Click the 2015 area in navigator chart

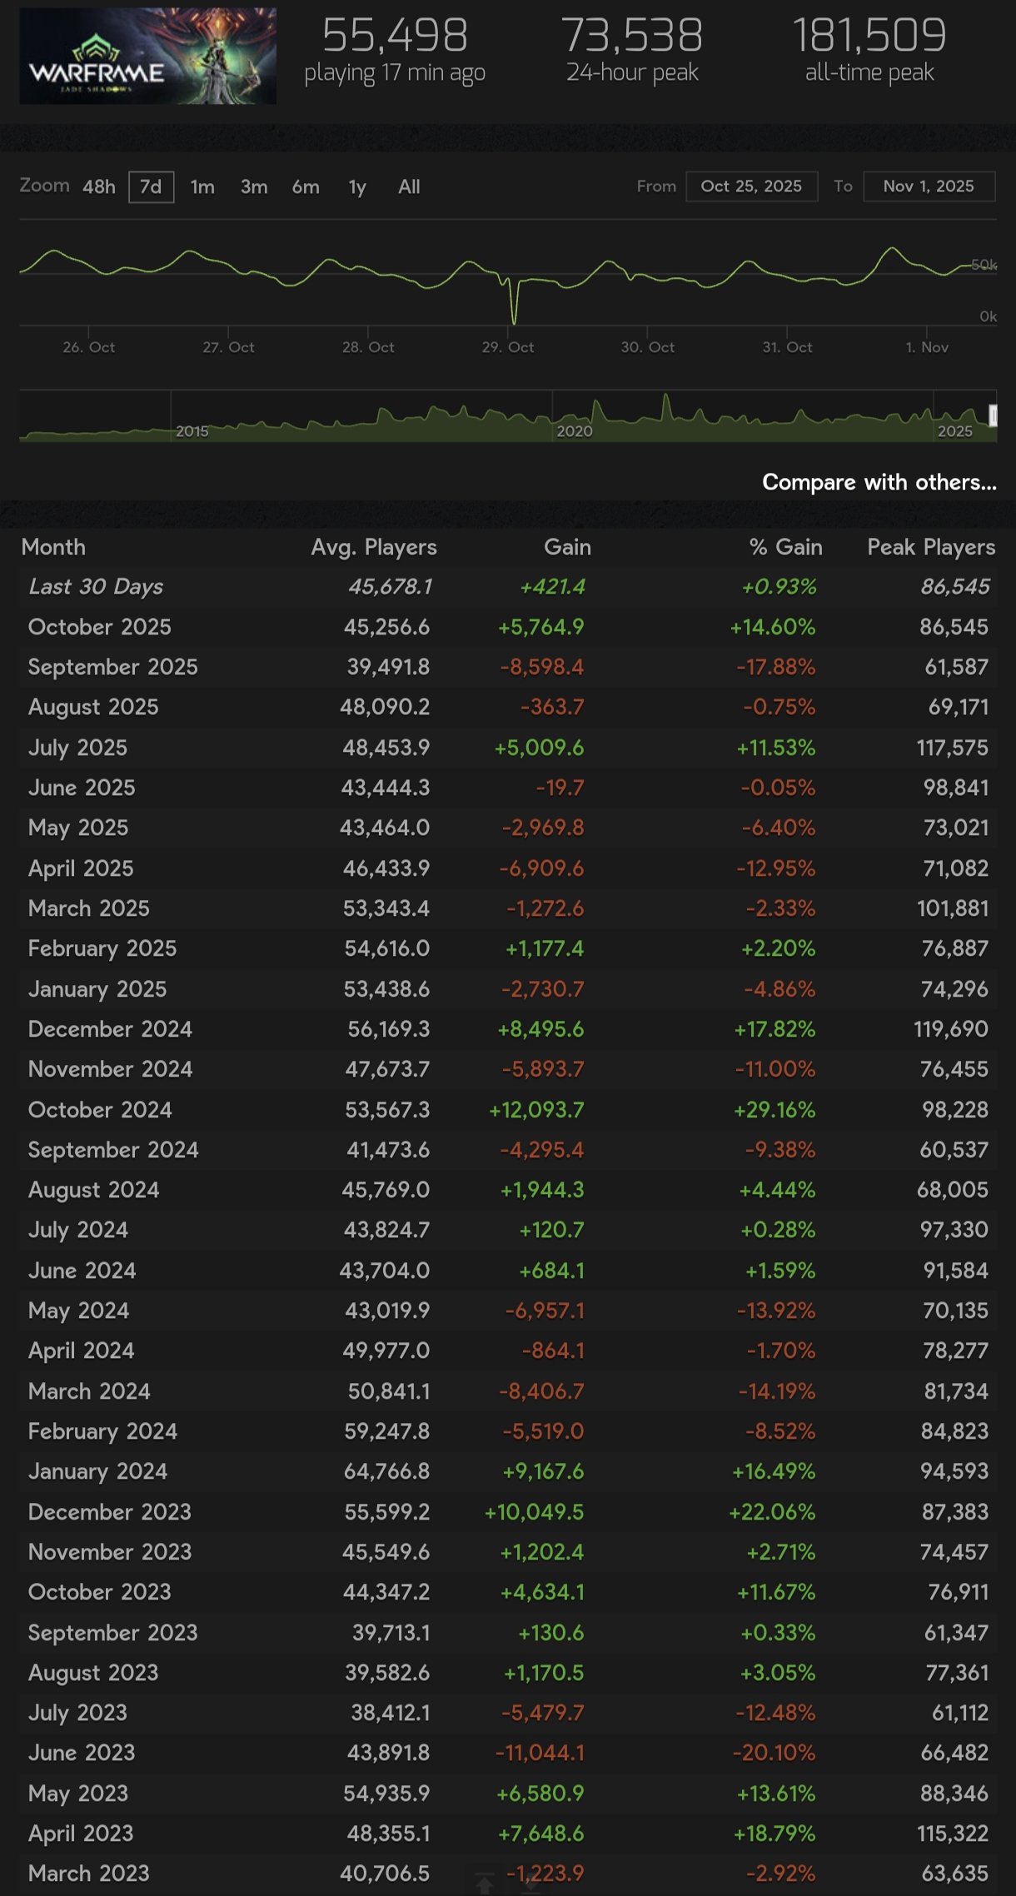[192, 430]
